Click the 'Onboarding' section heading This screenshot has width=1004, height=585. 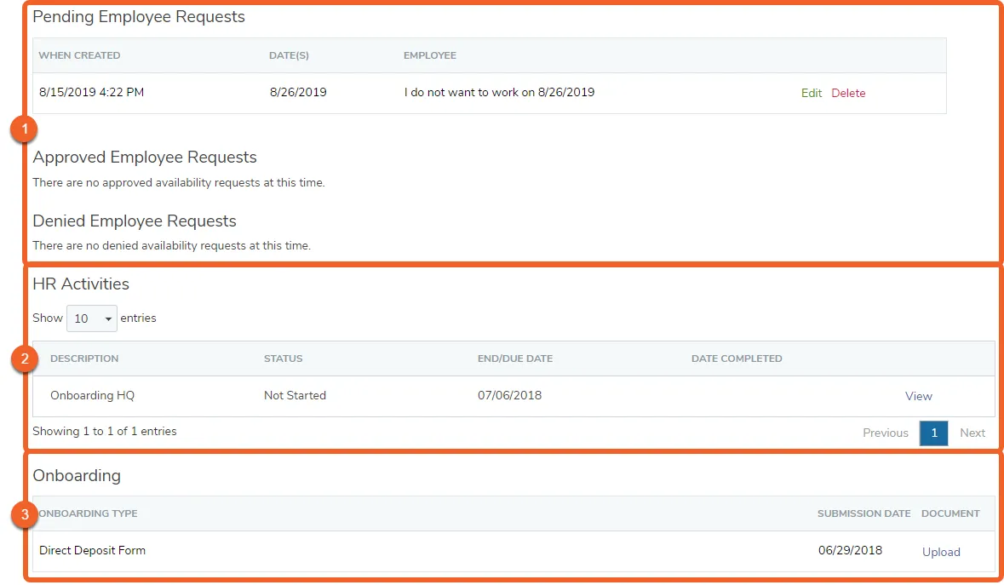77,475
